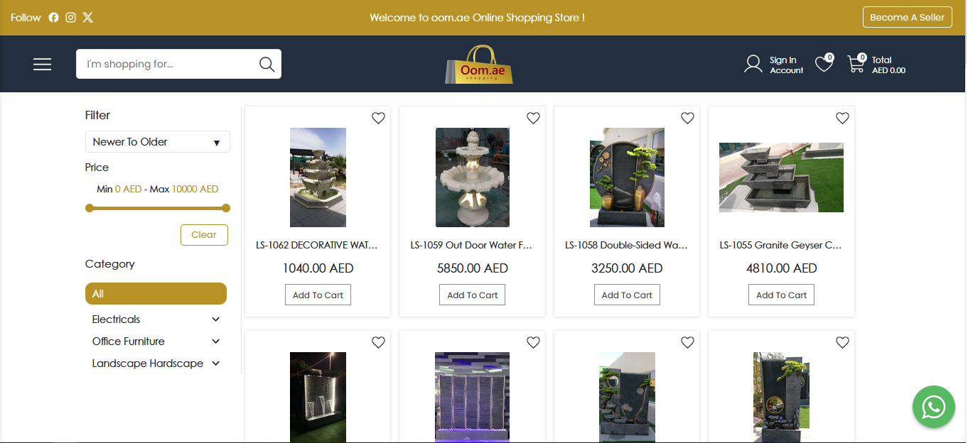This screenshot has height=443, width=968.
Task: Open the Facebook follow icon
Action: [x=53, y=18]
